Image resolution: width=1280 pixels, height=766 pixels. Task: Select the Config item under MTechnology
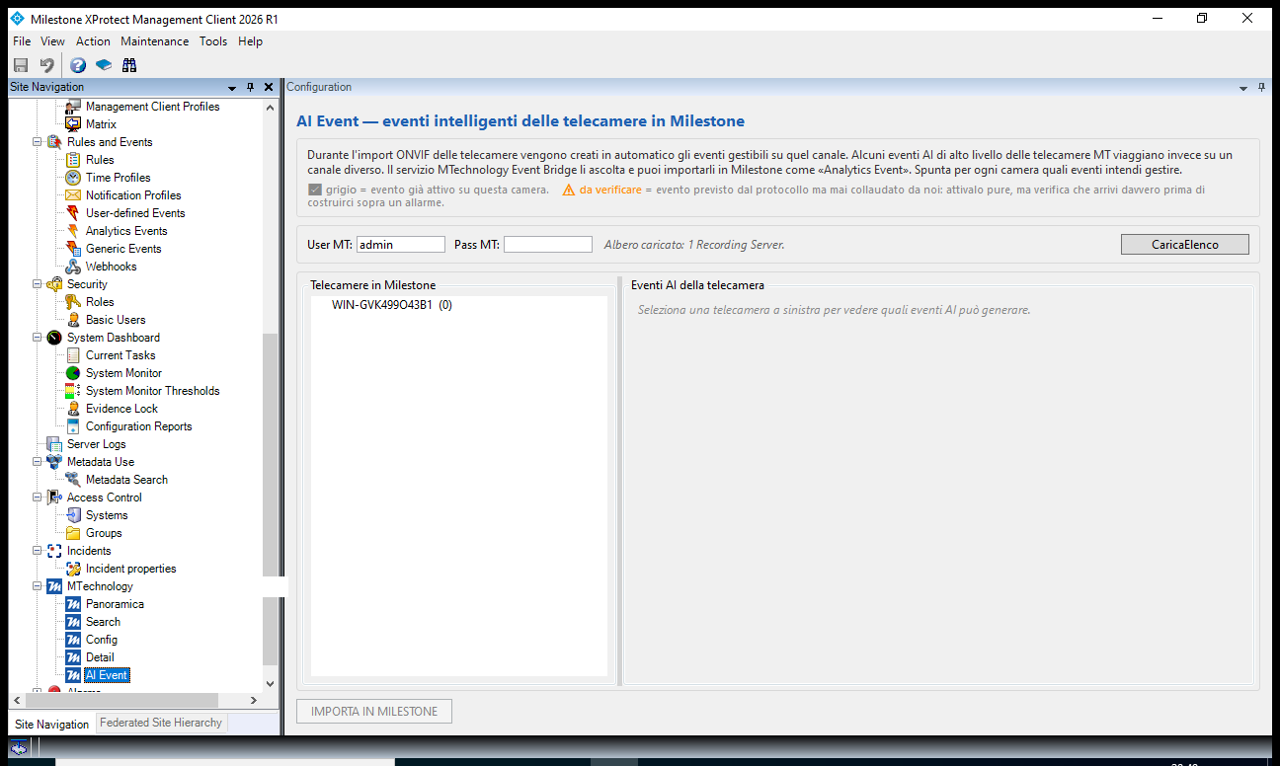pyautogui.click(x=102, y=640)
